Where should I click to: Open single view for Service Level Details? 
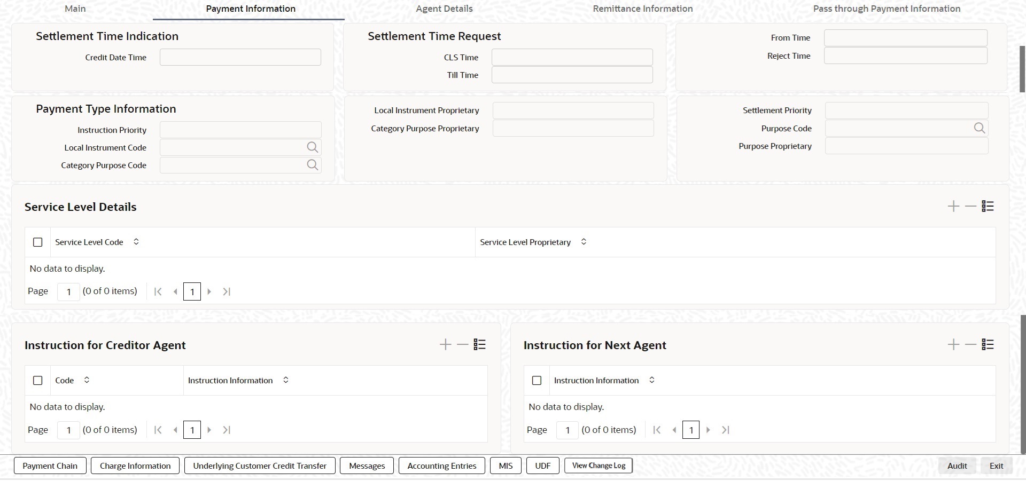click(x=988, y=207)
